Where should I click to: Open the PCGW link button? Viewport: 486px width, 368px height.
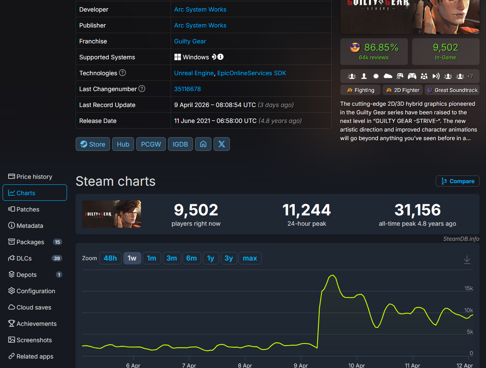(151, 144)
